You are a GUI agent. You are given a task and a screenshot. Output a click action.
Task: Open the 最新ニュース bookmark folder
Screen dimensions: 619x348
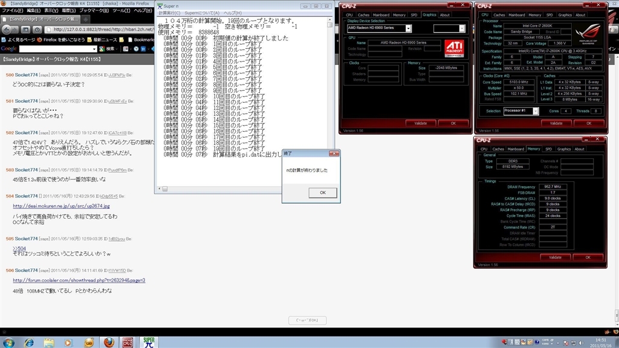click(x=102, y=39)
